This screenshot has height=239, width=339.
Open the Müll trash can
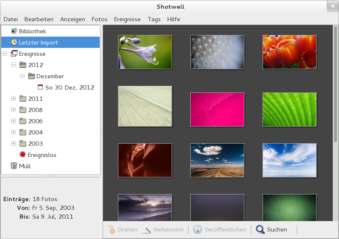tap(14, 166)
